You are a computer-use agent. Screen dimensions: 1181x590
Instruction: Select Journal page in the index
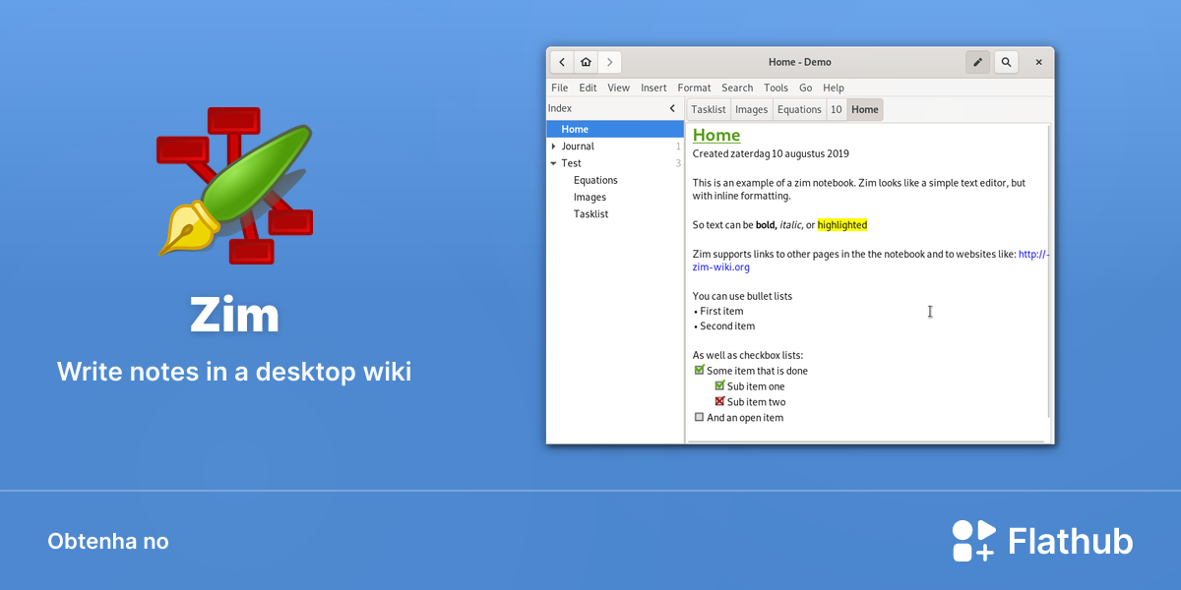click(578, 147)
